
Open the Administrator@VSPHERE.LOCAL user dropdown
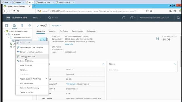[154, 18]
